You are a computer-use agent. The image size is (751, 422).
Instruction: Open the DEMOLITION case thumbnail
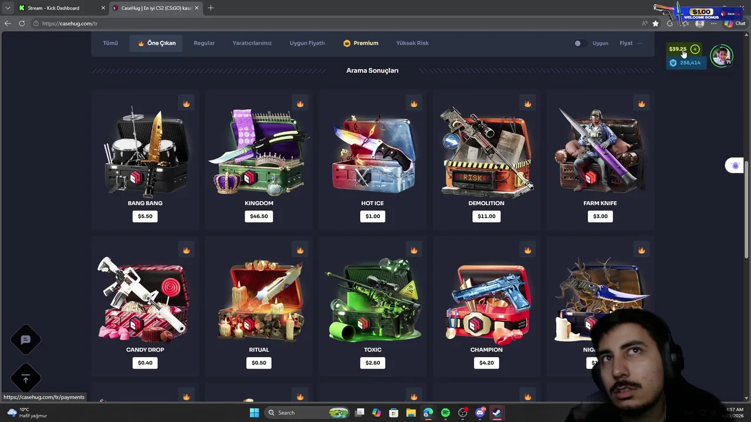tap(486, 151)
